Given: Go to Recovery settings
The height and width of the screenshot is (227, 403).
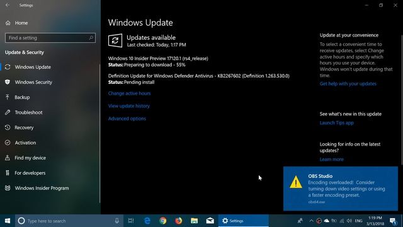Looking at the screenshot, I should point(50,127).
